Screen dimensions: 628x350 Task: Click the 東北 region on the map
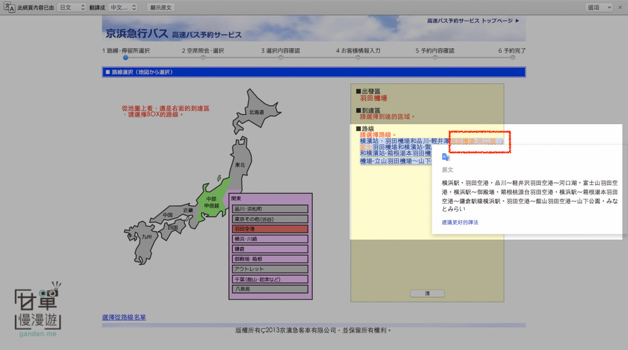(240, 164)
